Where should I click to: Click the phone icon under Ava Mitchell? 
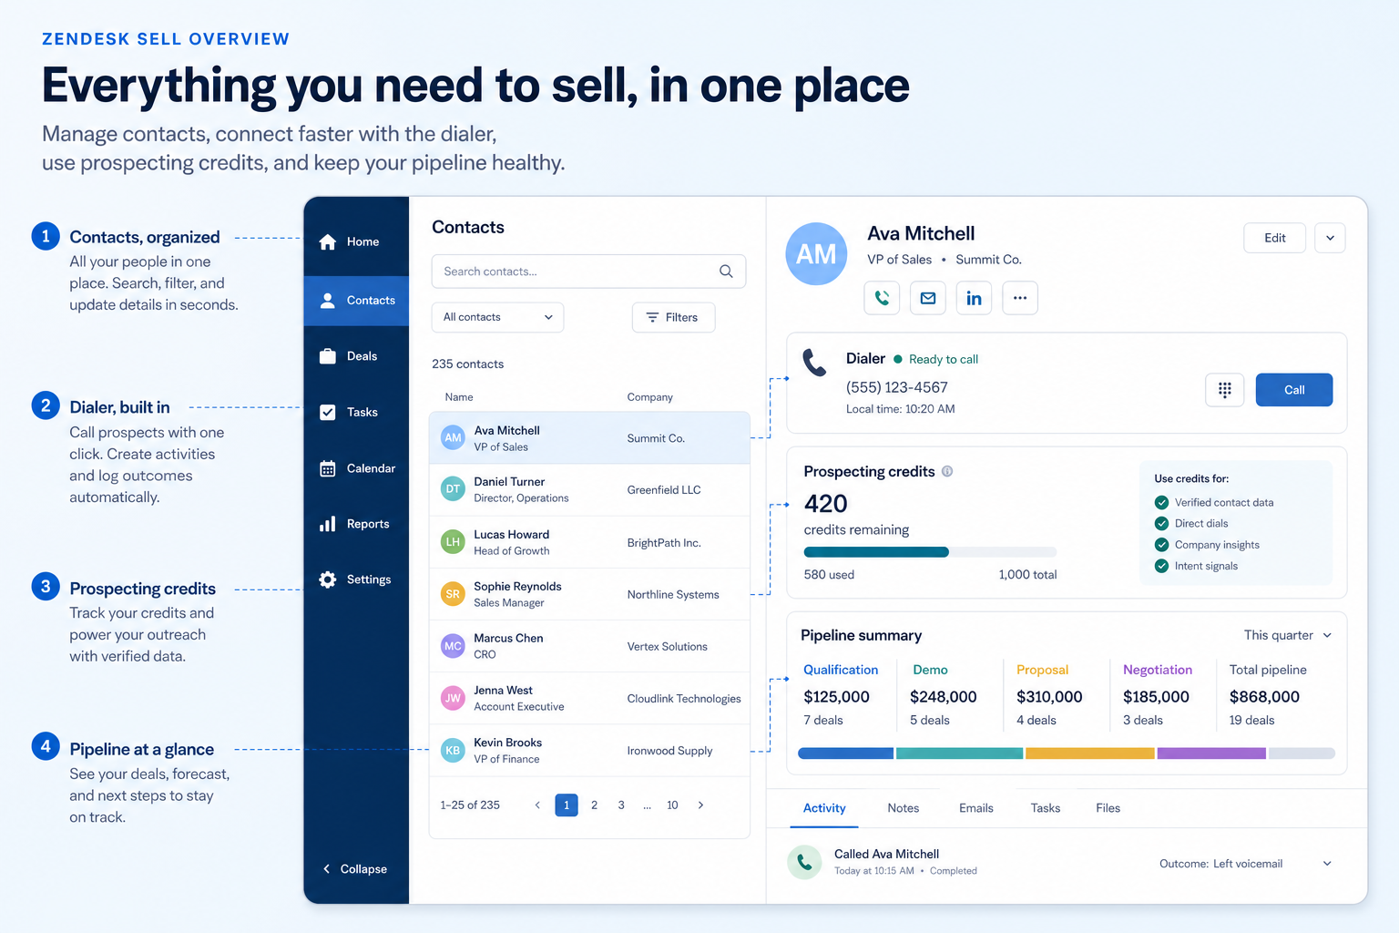[x=882, y=298]
